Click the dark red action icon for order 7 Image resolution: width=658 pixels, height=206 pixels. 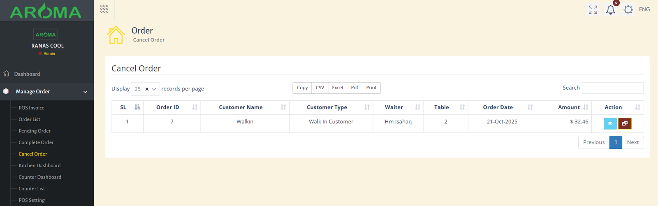click(625, 123)
